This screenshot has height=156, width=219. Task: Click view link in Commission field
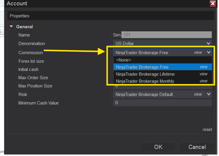tap(198, 52)
